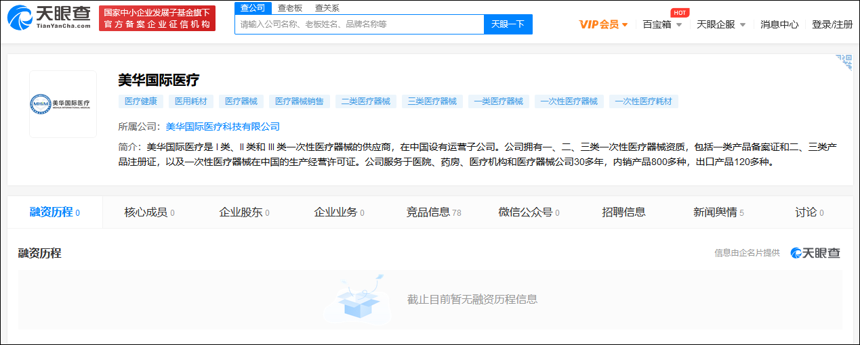The image size is (860, 345).
Task: Open the 新闻舆情 tab
Action: tap(718, 212)
